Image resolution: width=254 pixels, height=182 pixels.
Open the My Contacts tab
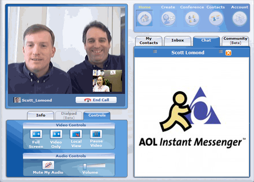tap(149, 41)
